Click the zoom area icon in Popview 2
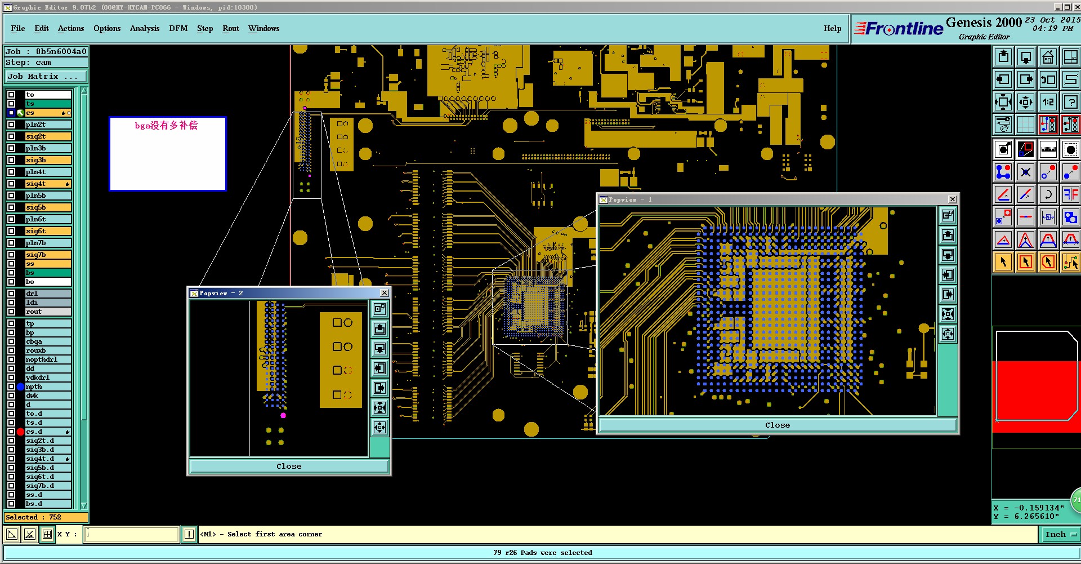Image resolution: width=1081 pixels, height=564 pixels. (380, 308)
